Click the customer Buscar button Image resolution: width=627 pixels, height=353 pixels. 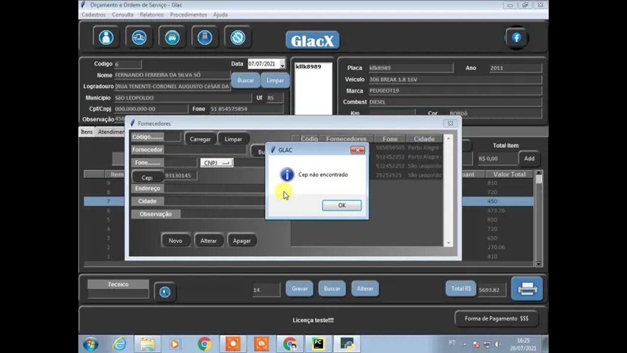[245, 80]
